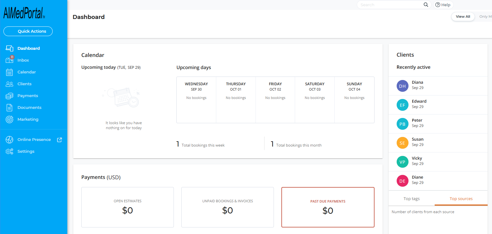492x234 pixels.
Task: Select the Only Me toggle option
Action: pyautogui.click(x=485, y=16)
